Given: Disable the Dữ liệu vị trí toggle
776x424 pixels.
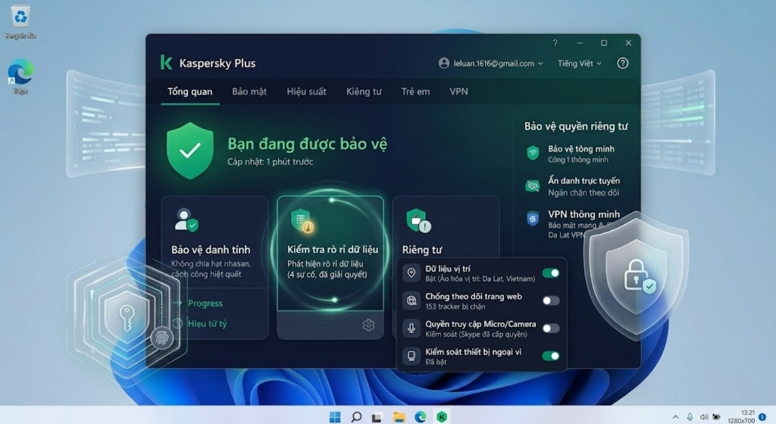Looking at the screenshot, I should pyautogui.click(x=550, y=273).
